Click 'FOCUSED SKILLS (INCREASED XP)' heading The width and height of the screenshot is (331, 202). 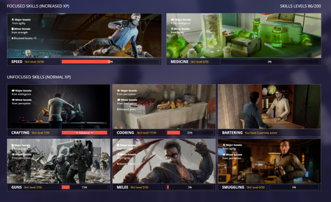coord(38,6)
